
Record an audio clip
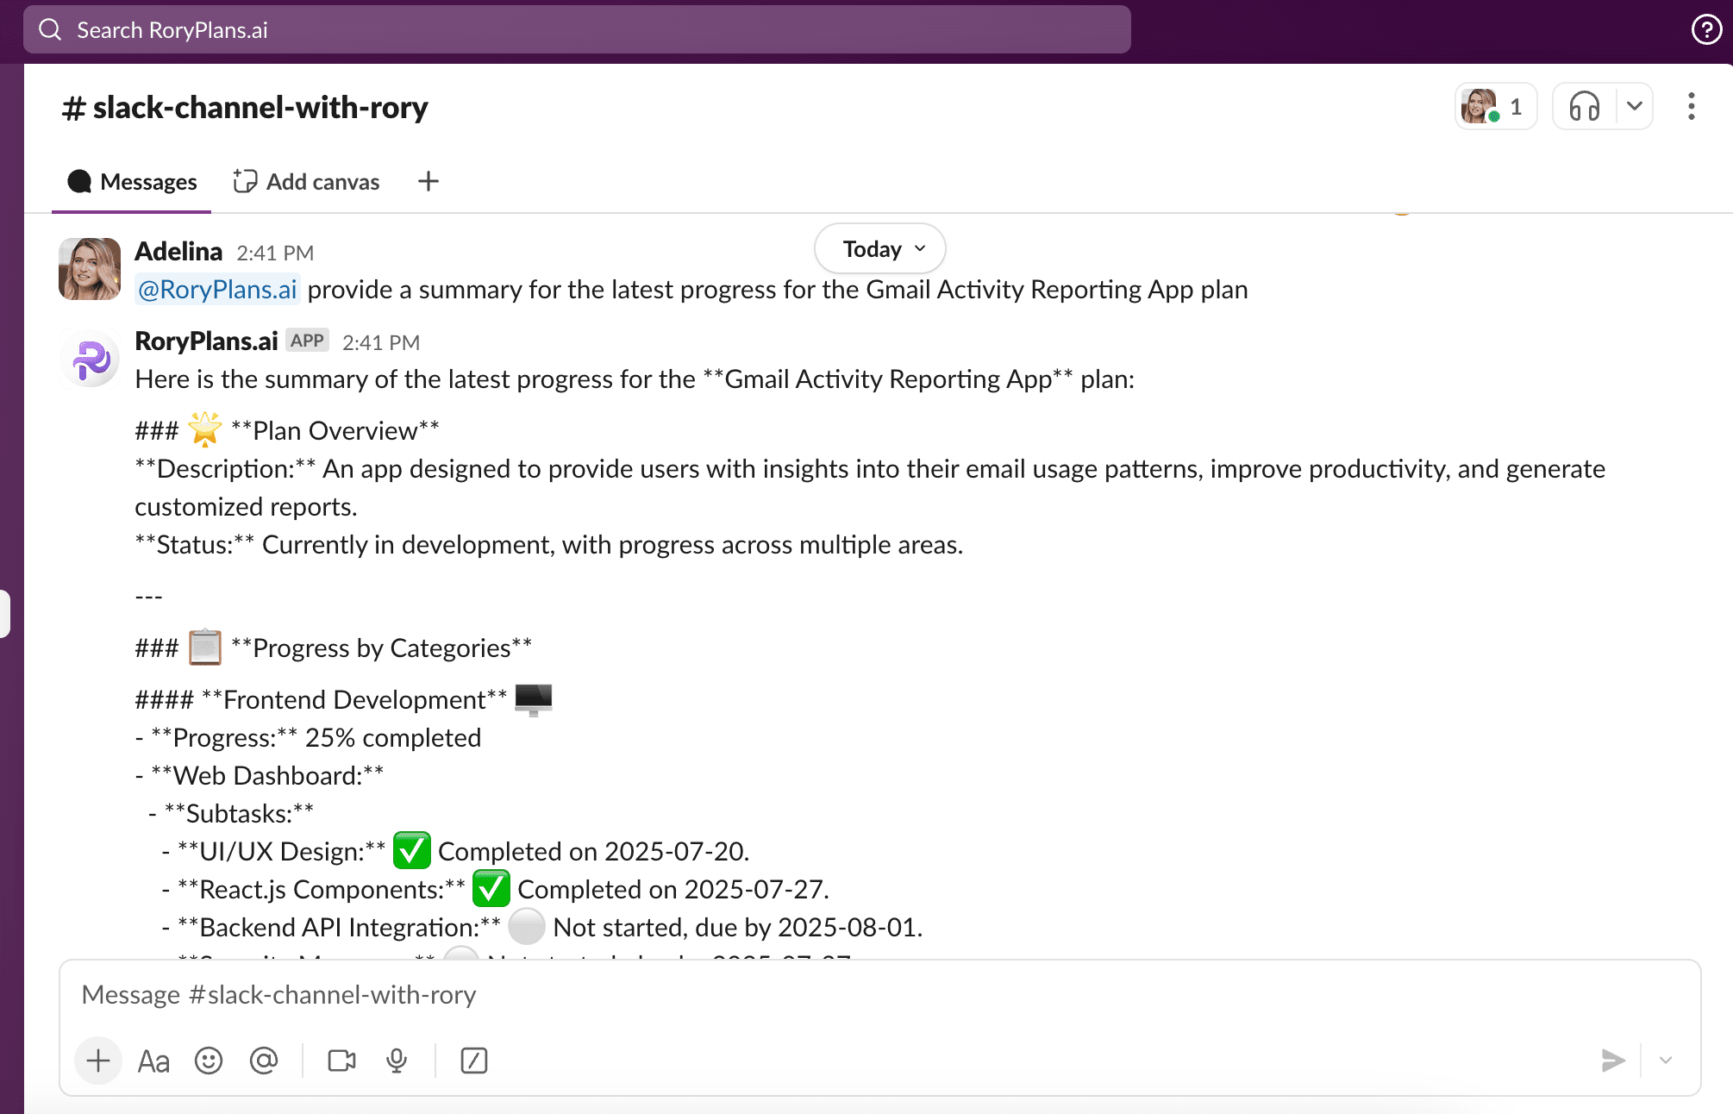[396, 1061]
